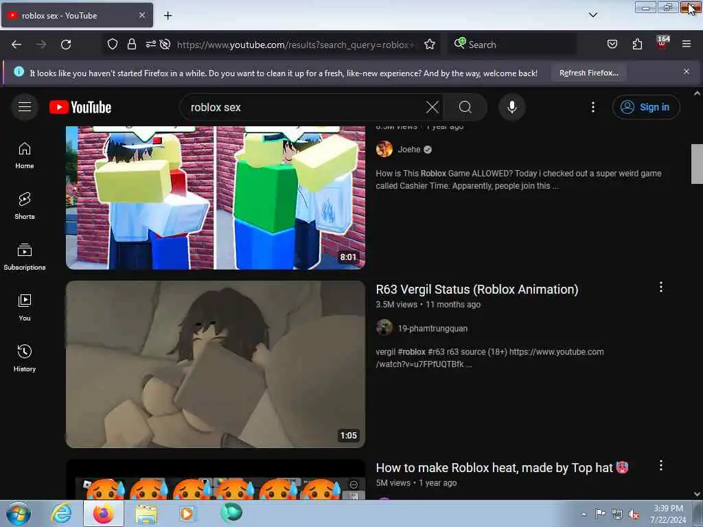Viewport: 703px width, 527px height.
Task: Launch Internet Explorer from taskbar
Action: (61, 513)
